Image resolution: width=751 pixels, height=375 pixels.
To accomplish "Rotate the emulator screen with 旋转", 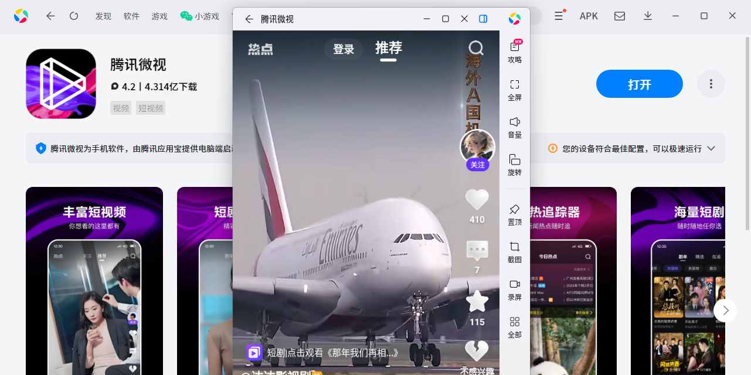I will click(515, 165).
